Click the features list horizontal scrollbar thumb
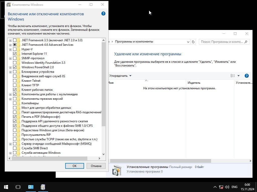 pyautogui.click(x=49, y=158)
